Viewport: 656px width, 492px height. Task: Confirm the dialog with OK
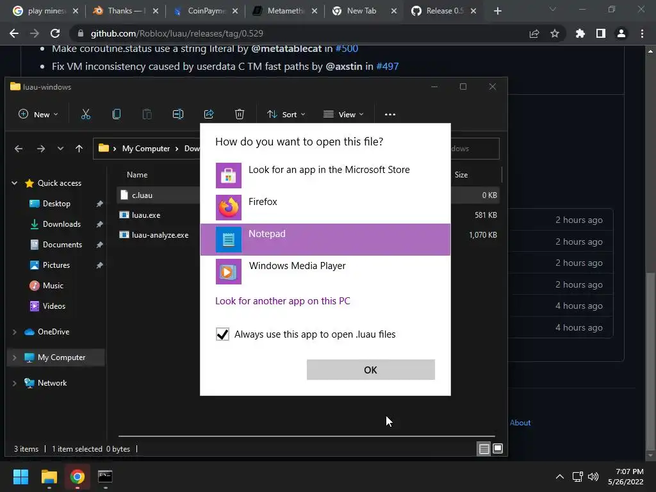(x=371, y=370)
